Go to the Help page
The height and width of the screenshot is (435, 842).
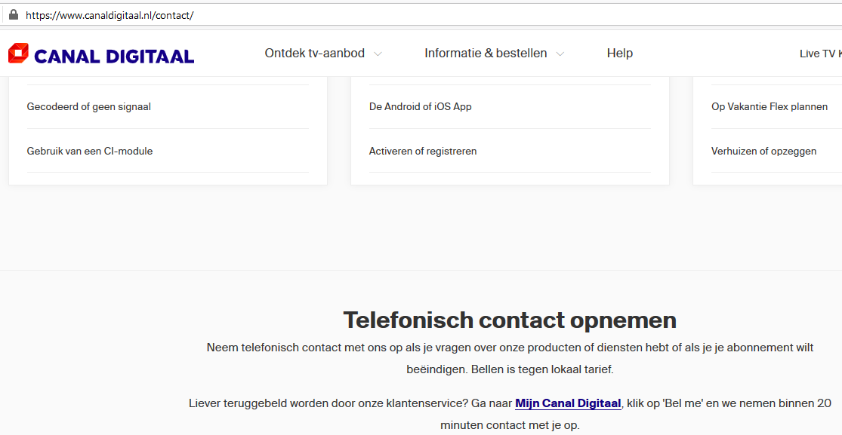[x=619, y=54]
